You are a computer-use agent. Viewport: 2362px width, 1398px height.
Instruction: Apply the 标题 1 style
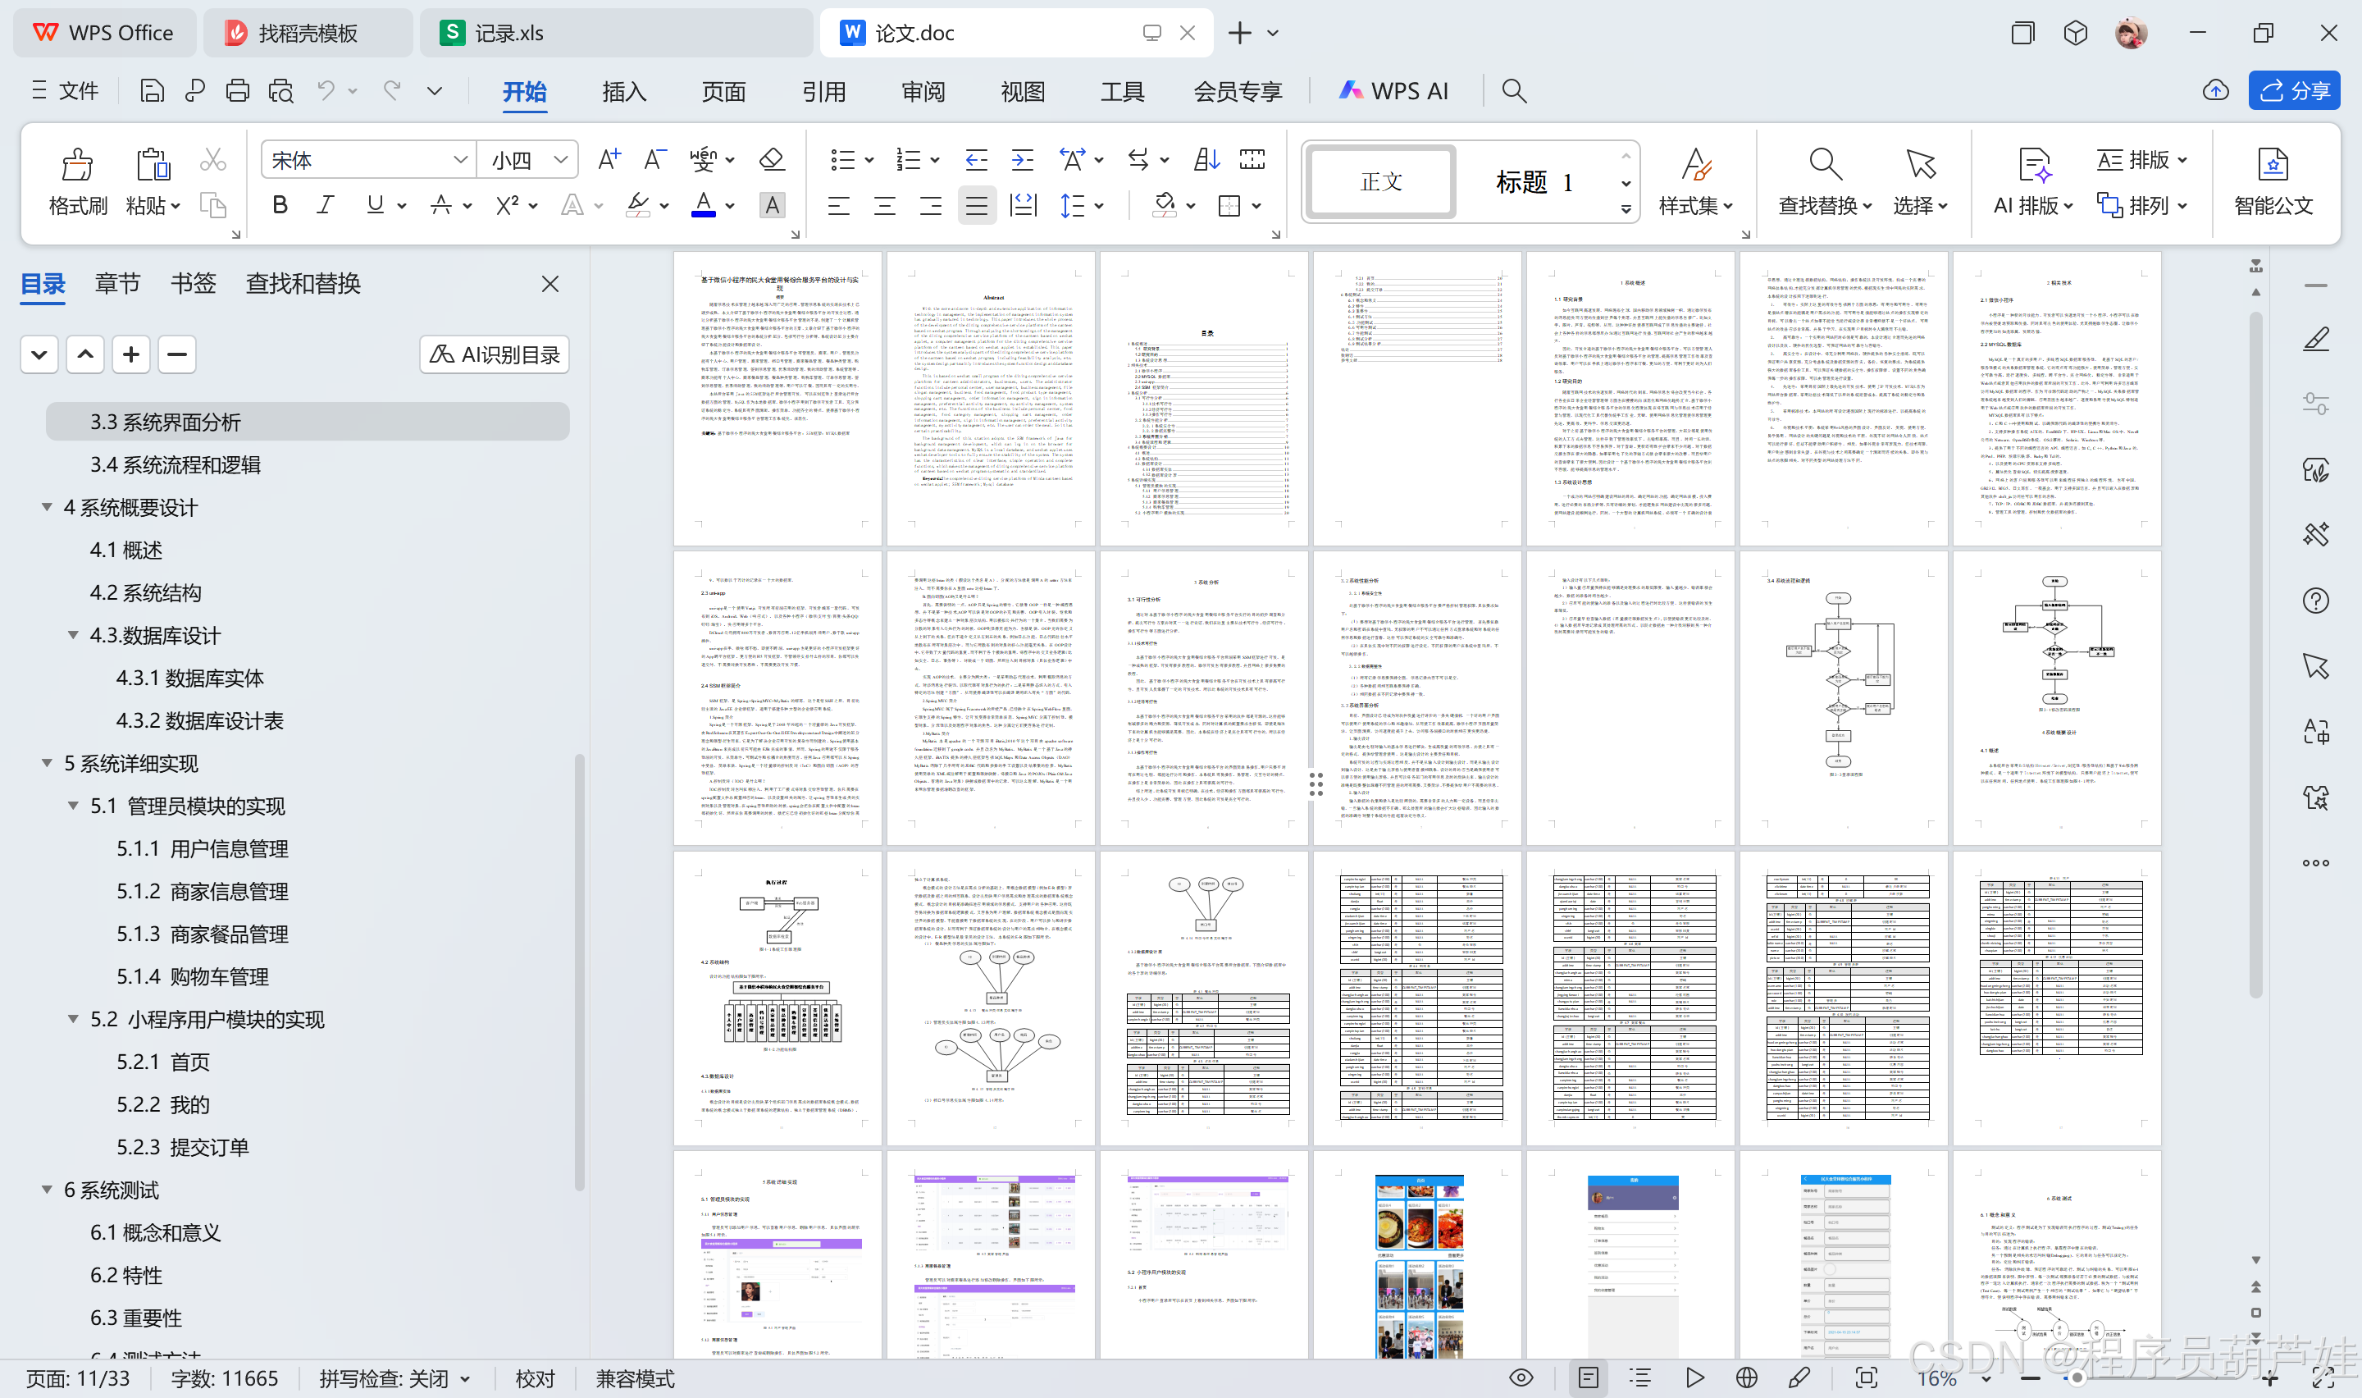(x=1534, y=182)
